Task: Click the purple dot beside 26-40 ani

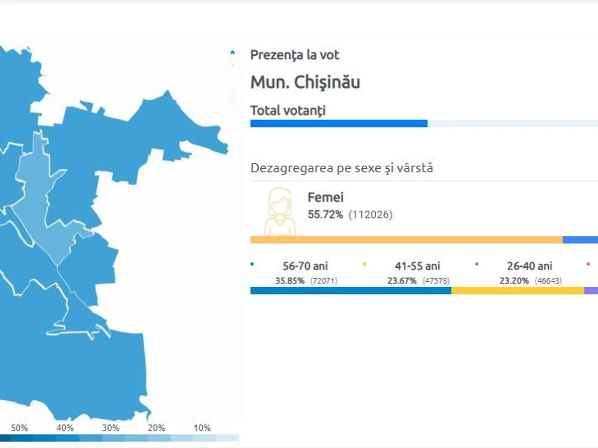Action: pyautogui.click(x=477, y=264)
